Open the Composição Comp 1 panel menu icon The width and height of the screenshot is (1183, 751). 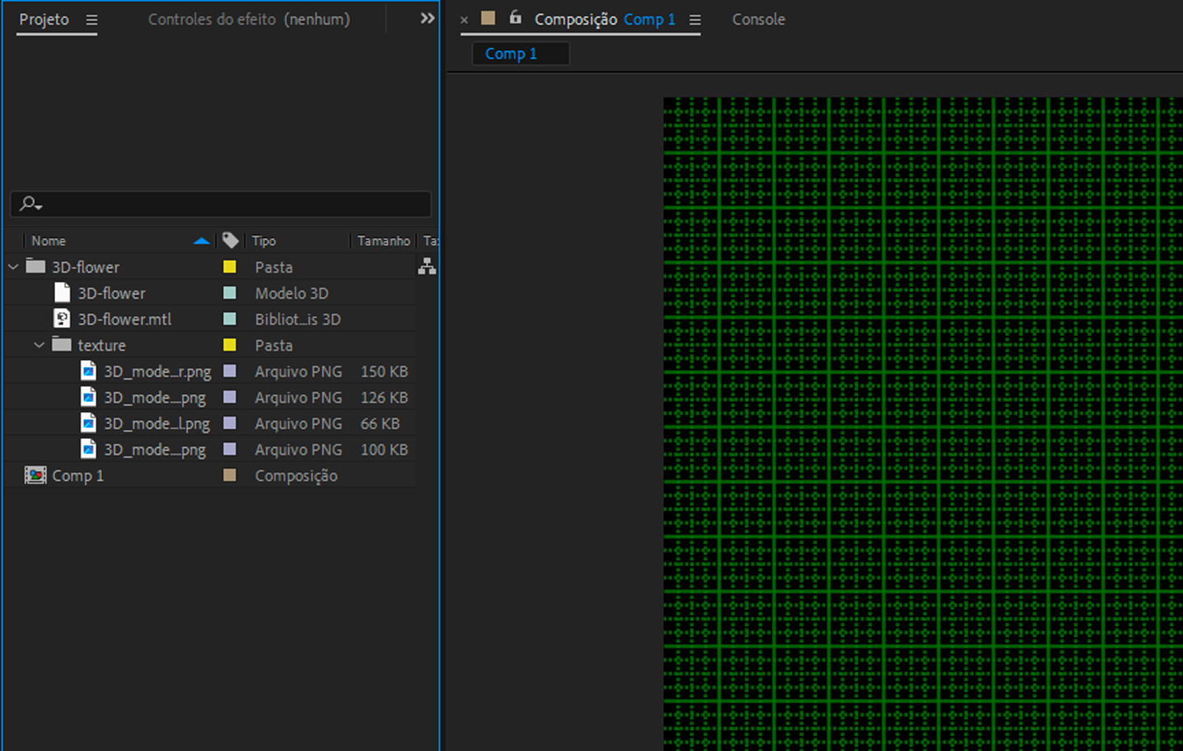695,20
